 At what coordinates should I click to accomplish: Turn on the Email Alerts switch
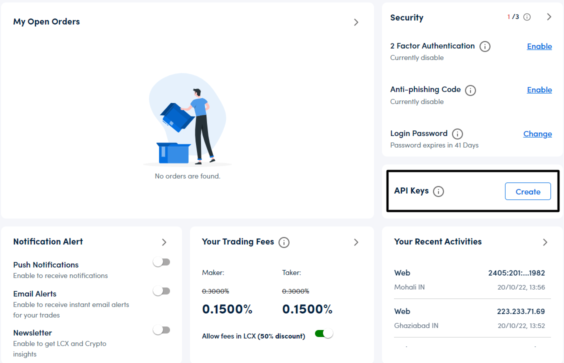point(161,291)
